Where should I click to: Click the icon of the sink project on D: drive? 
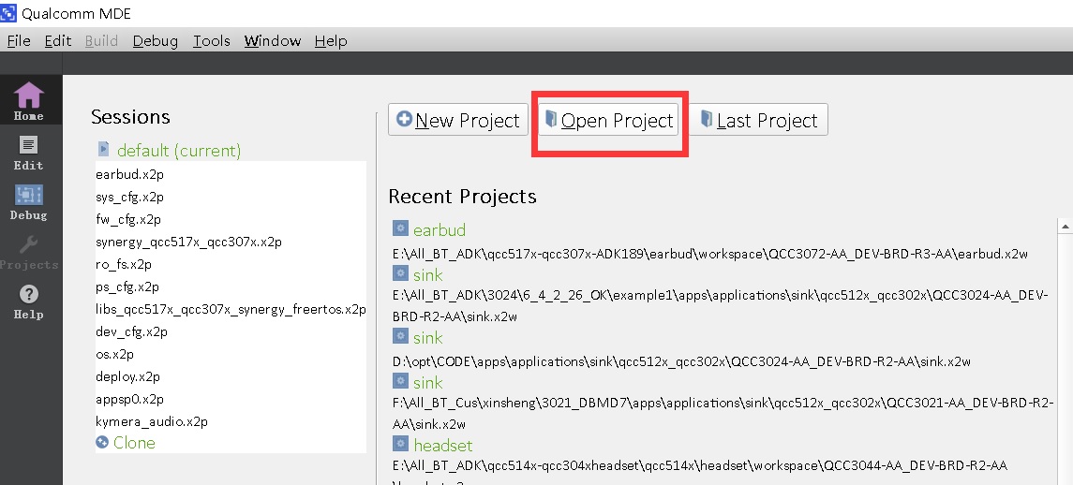pyautogui.click(x=400, y=336)
